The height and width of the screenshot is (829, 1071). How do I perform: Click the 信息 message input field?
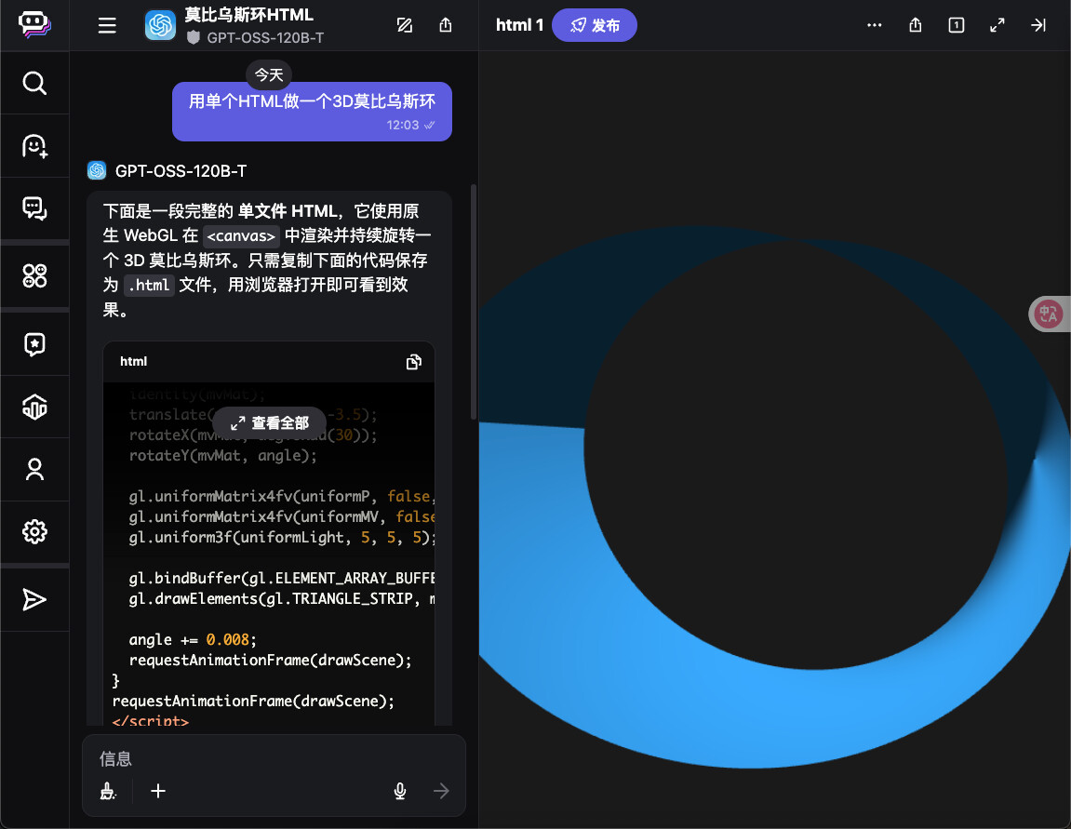pos(274,758)
